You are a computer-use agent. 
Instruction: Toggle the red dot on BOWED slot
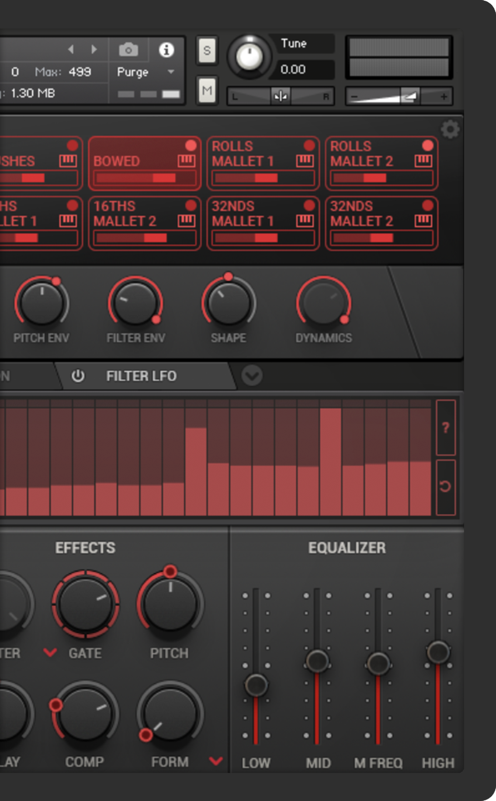191,145
